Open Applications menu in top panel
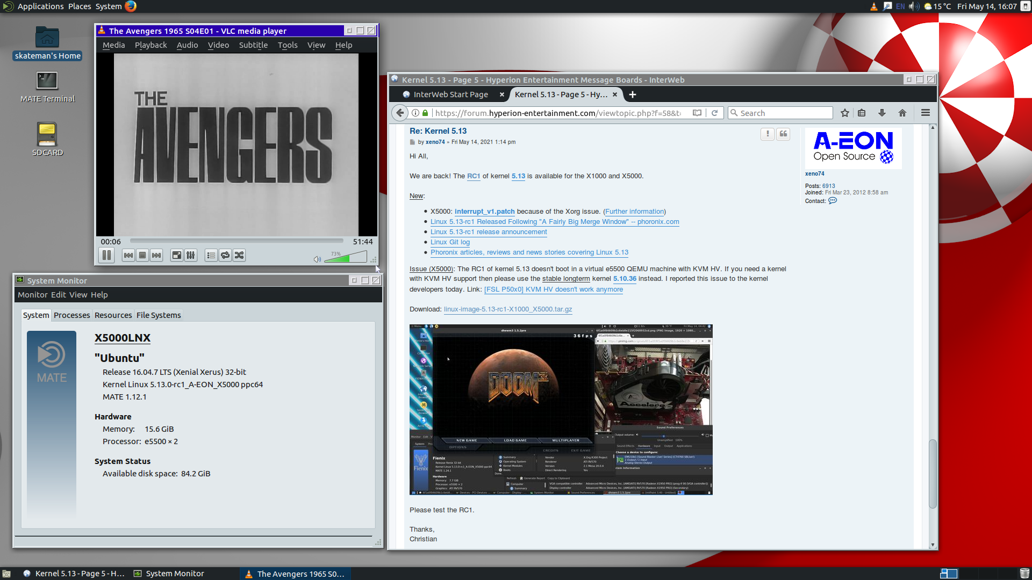This screenshot has width=1032, height=580. (40, 6)
